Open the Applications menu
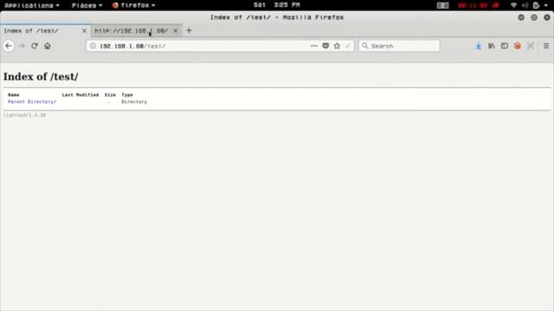 [x=32, y=5]
